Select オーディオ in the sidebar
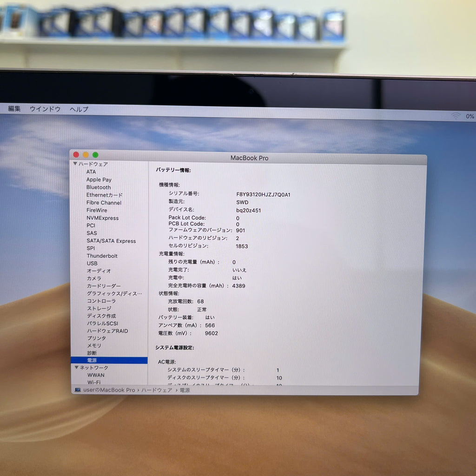Screen dimensions: 476x476 point(99,271)
